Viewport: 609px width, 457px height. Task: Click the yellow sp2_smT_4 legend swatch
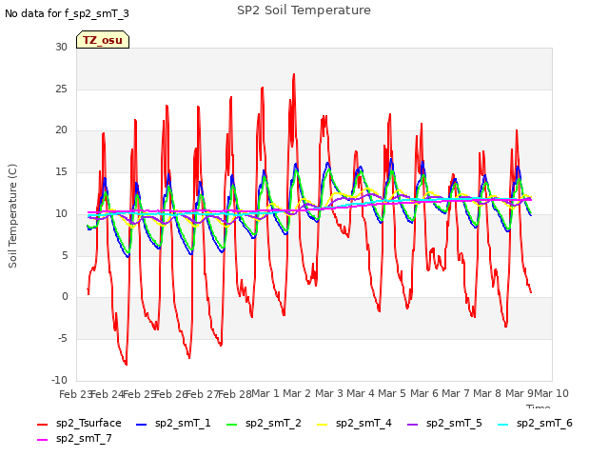[323, 425]
